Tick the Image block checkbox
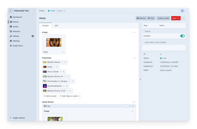Screen dimensions: 197x129 point(127,106)
